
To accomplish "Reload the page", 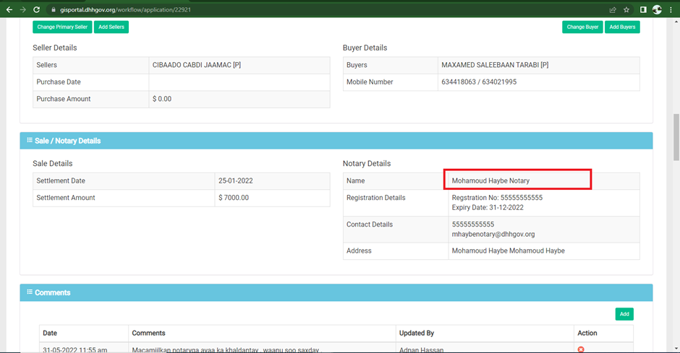I will [36, 9].
